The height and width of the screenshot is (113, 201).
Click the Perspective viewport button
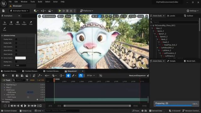click(x=49, y=16)
